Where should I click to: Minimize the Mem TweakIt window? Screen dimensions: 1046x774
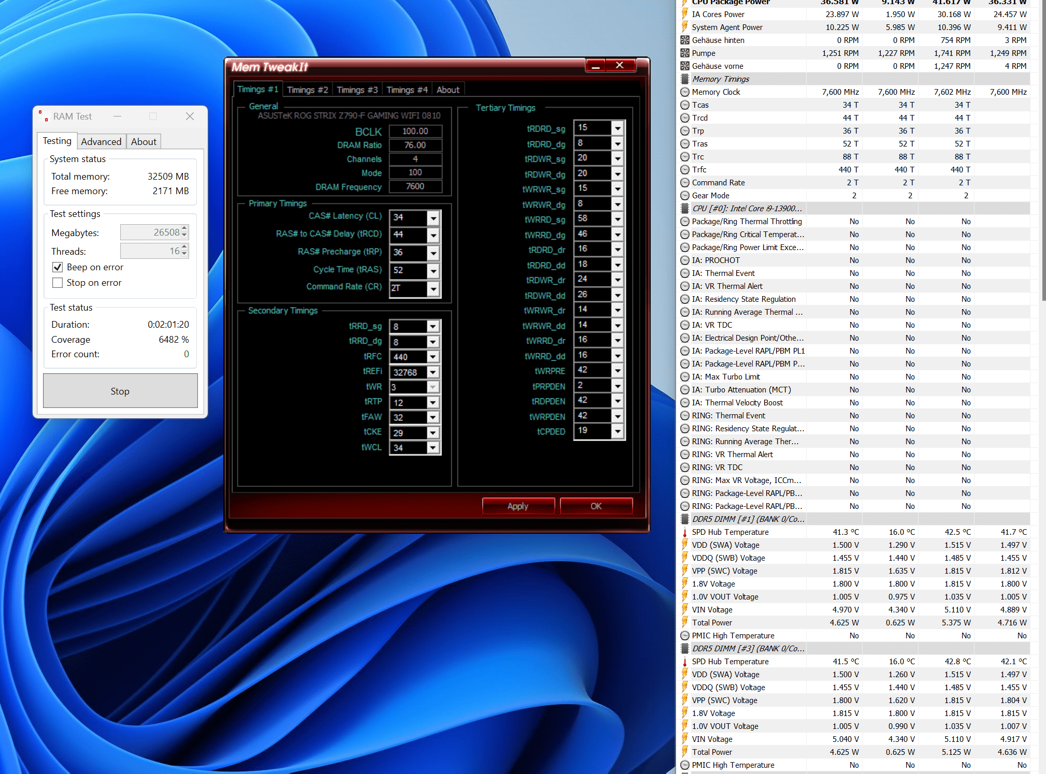click(596, 65)
